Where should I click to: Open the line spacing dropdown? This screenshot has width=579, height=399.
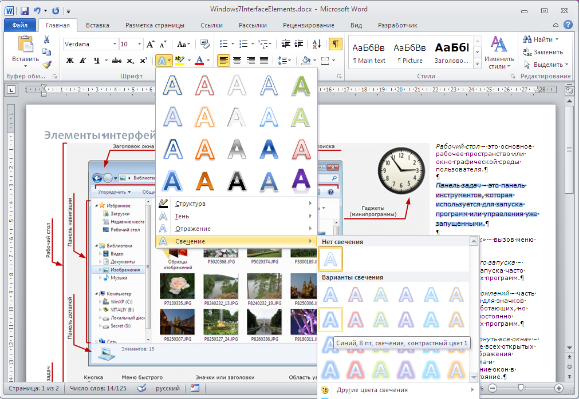(284, 61)
